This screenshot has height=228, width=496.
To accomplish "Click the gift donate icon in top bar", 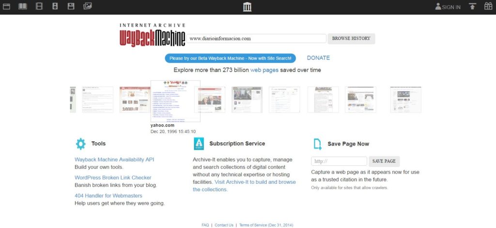I will coord(488,6).
